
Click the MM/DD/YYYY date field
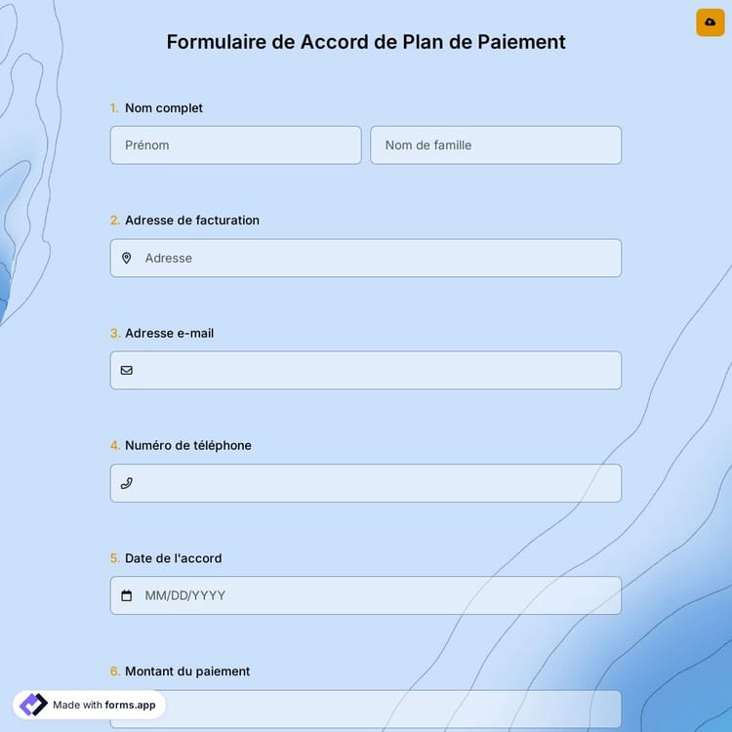376,595
